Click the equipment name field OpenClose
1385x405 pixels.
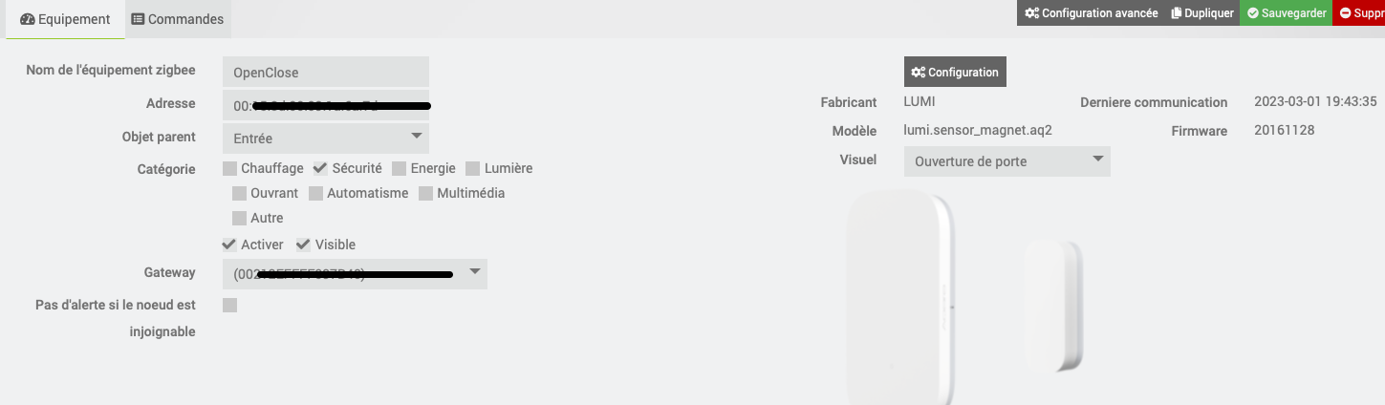(326, 73)
